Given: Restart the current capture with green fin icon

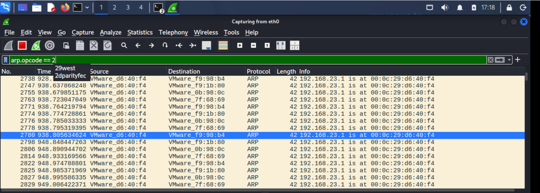Looking at the screenshot, I should 36,46.
